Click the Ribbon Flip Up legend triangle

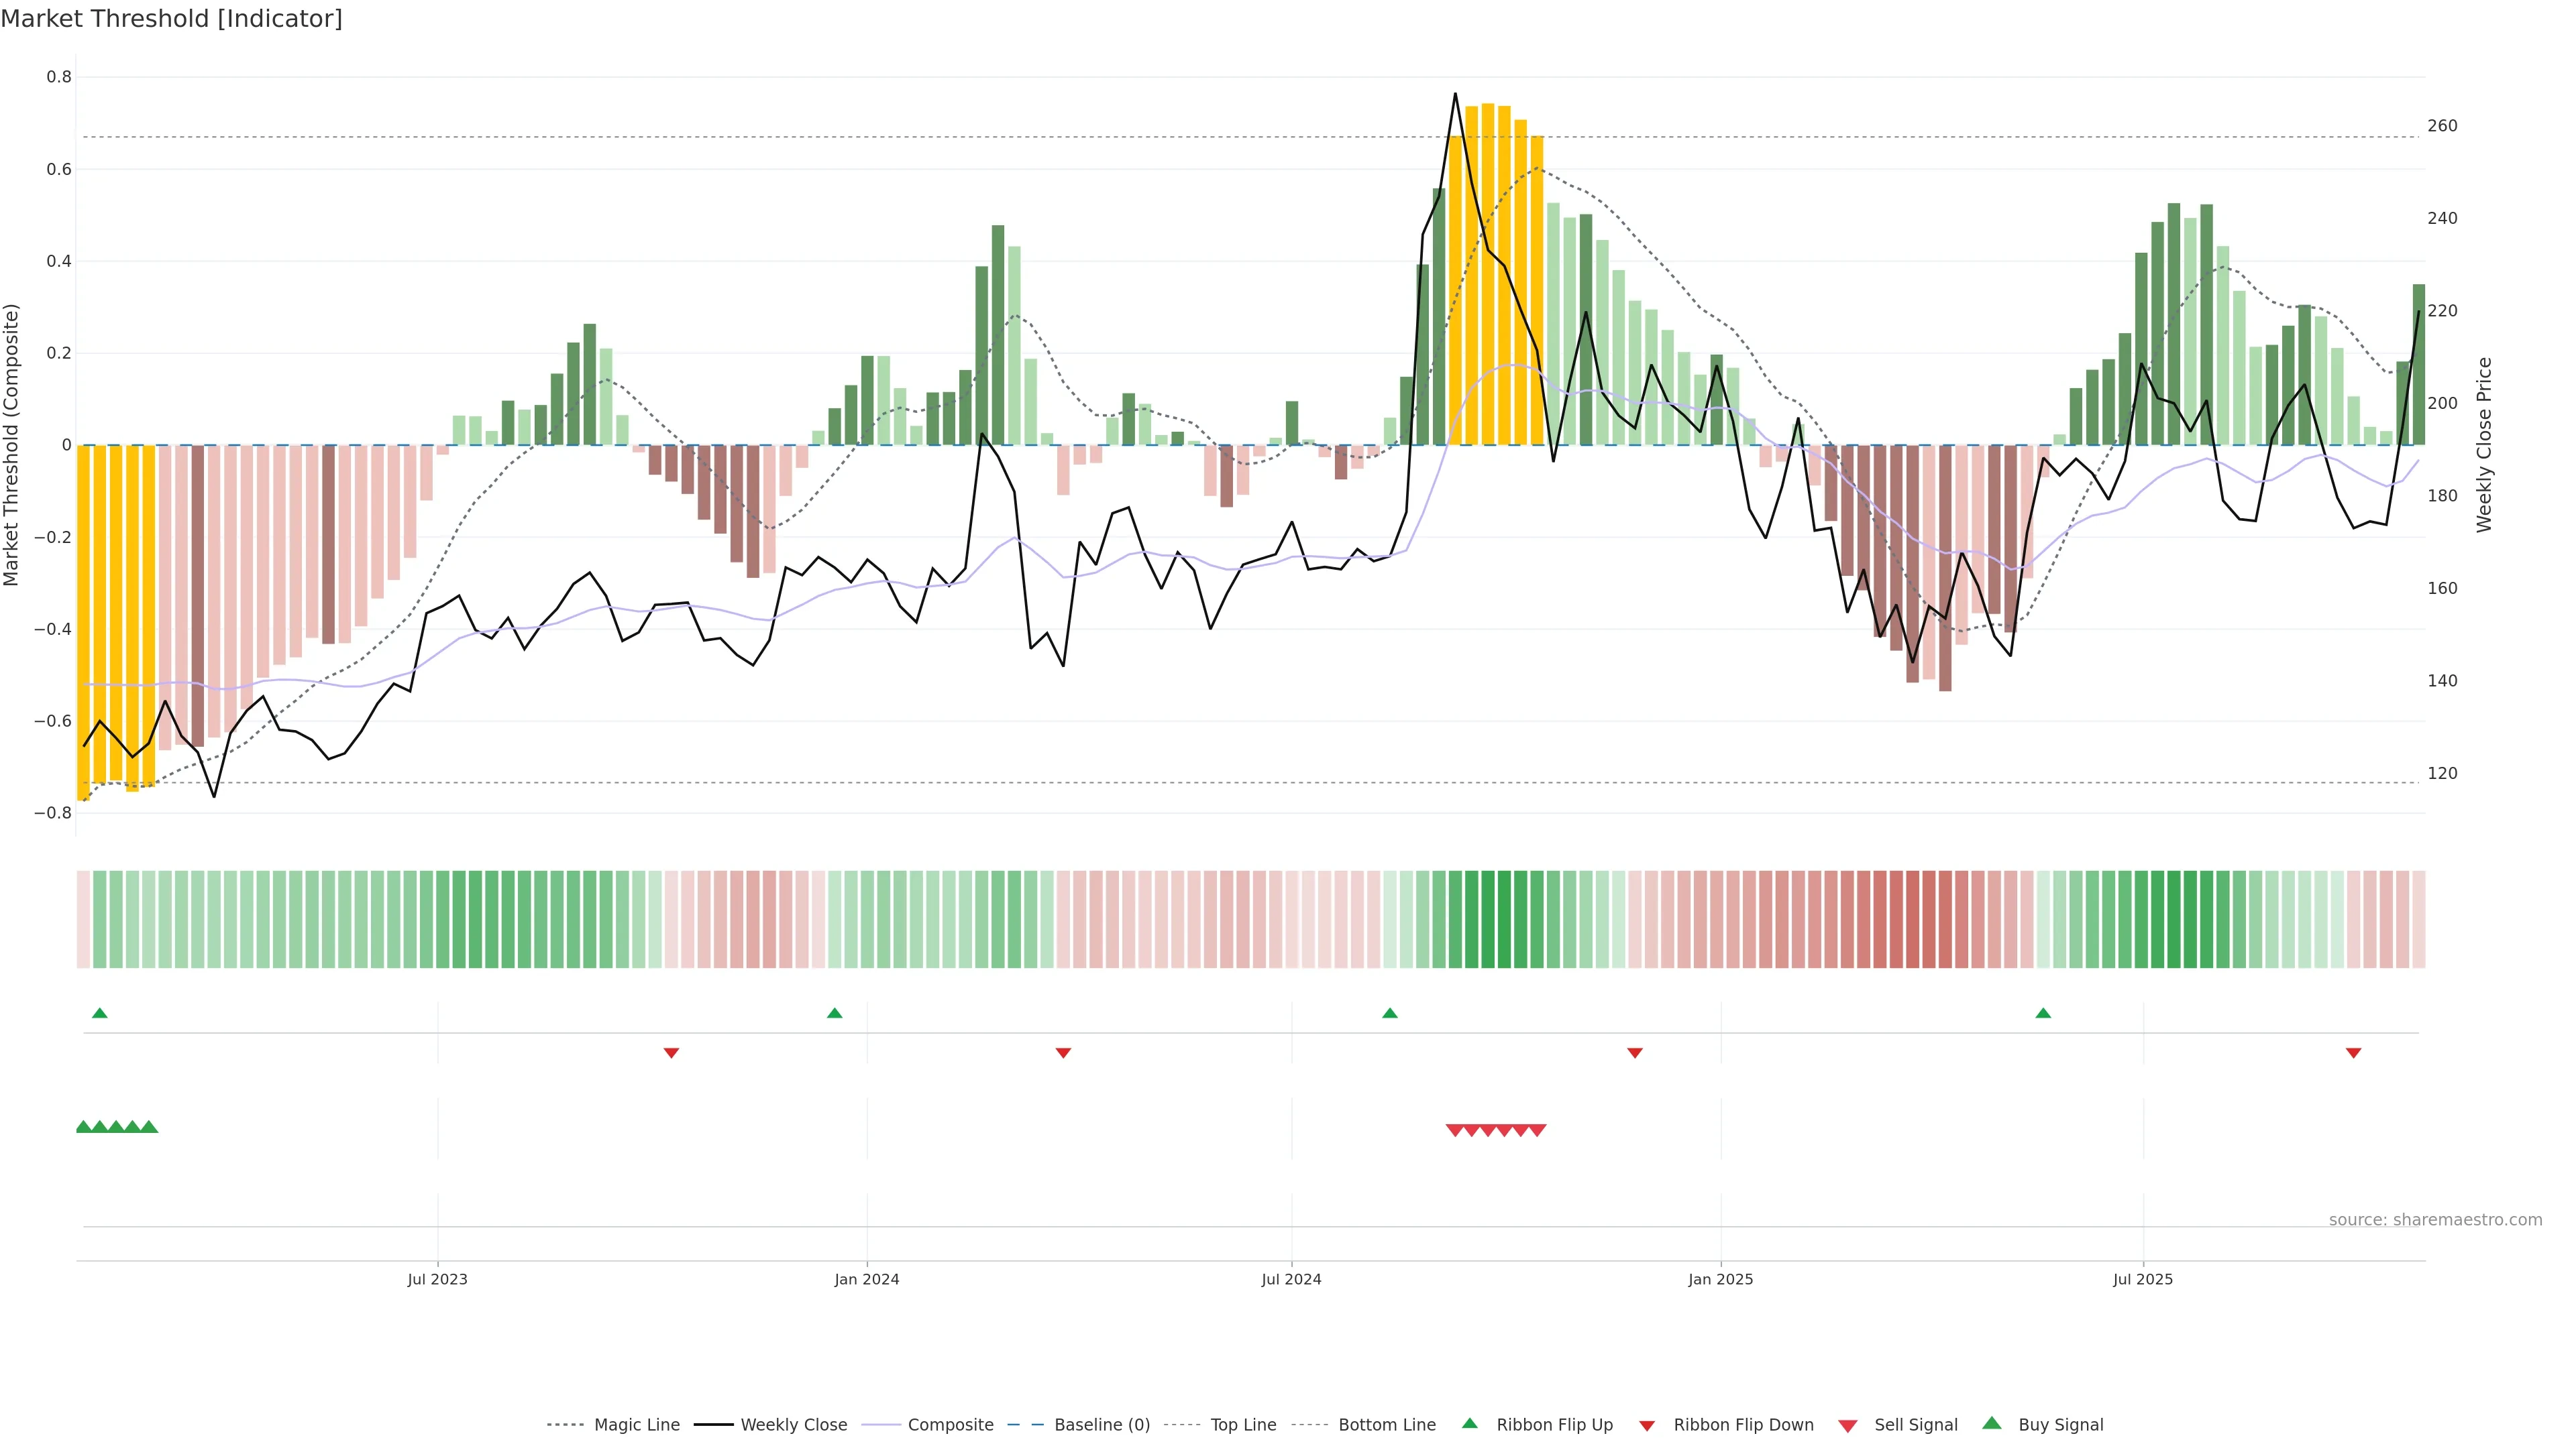pos(1469,1423)
